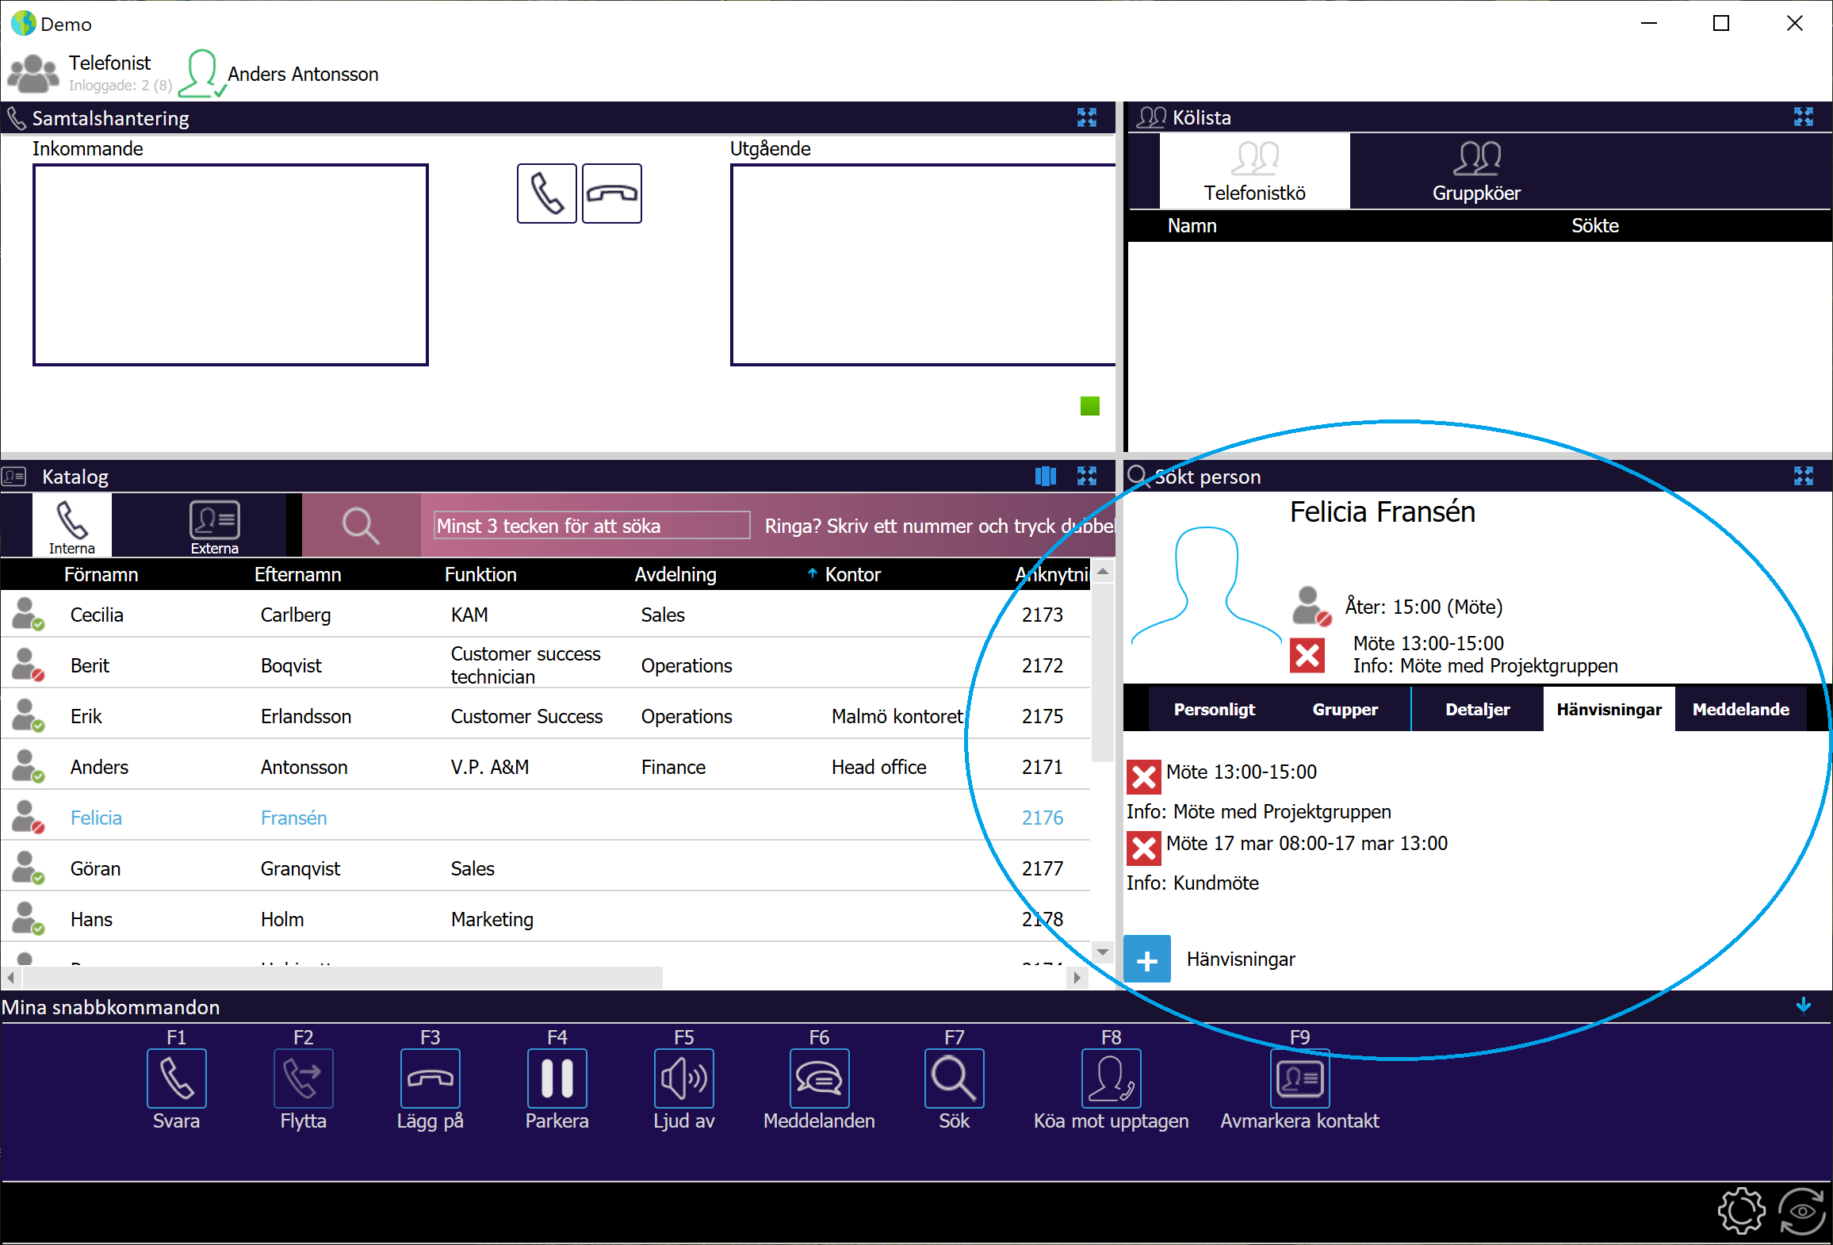This screenshot has width=1833, height=1245.
Task: Click F9 Avmarkera kontakt icon
Action: (x=1299, y=1078)
